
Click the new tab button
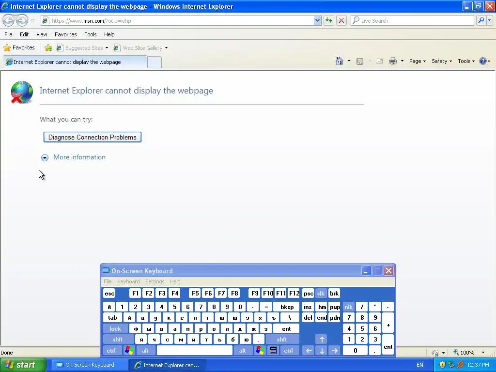tap(155, 62)
